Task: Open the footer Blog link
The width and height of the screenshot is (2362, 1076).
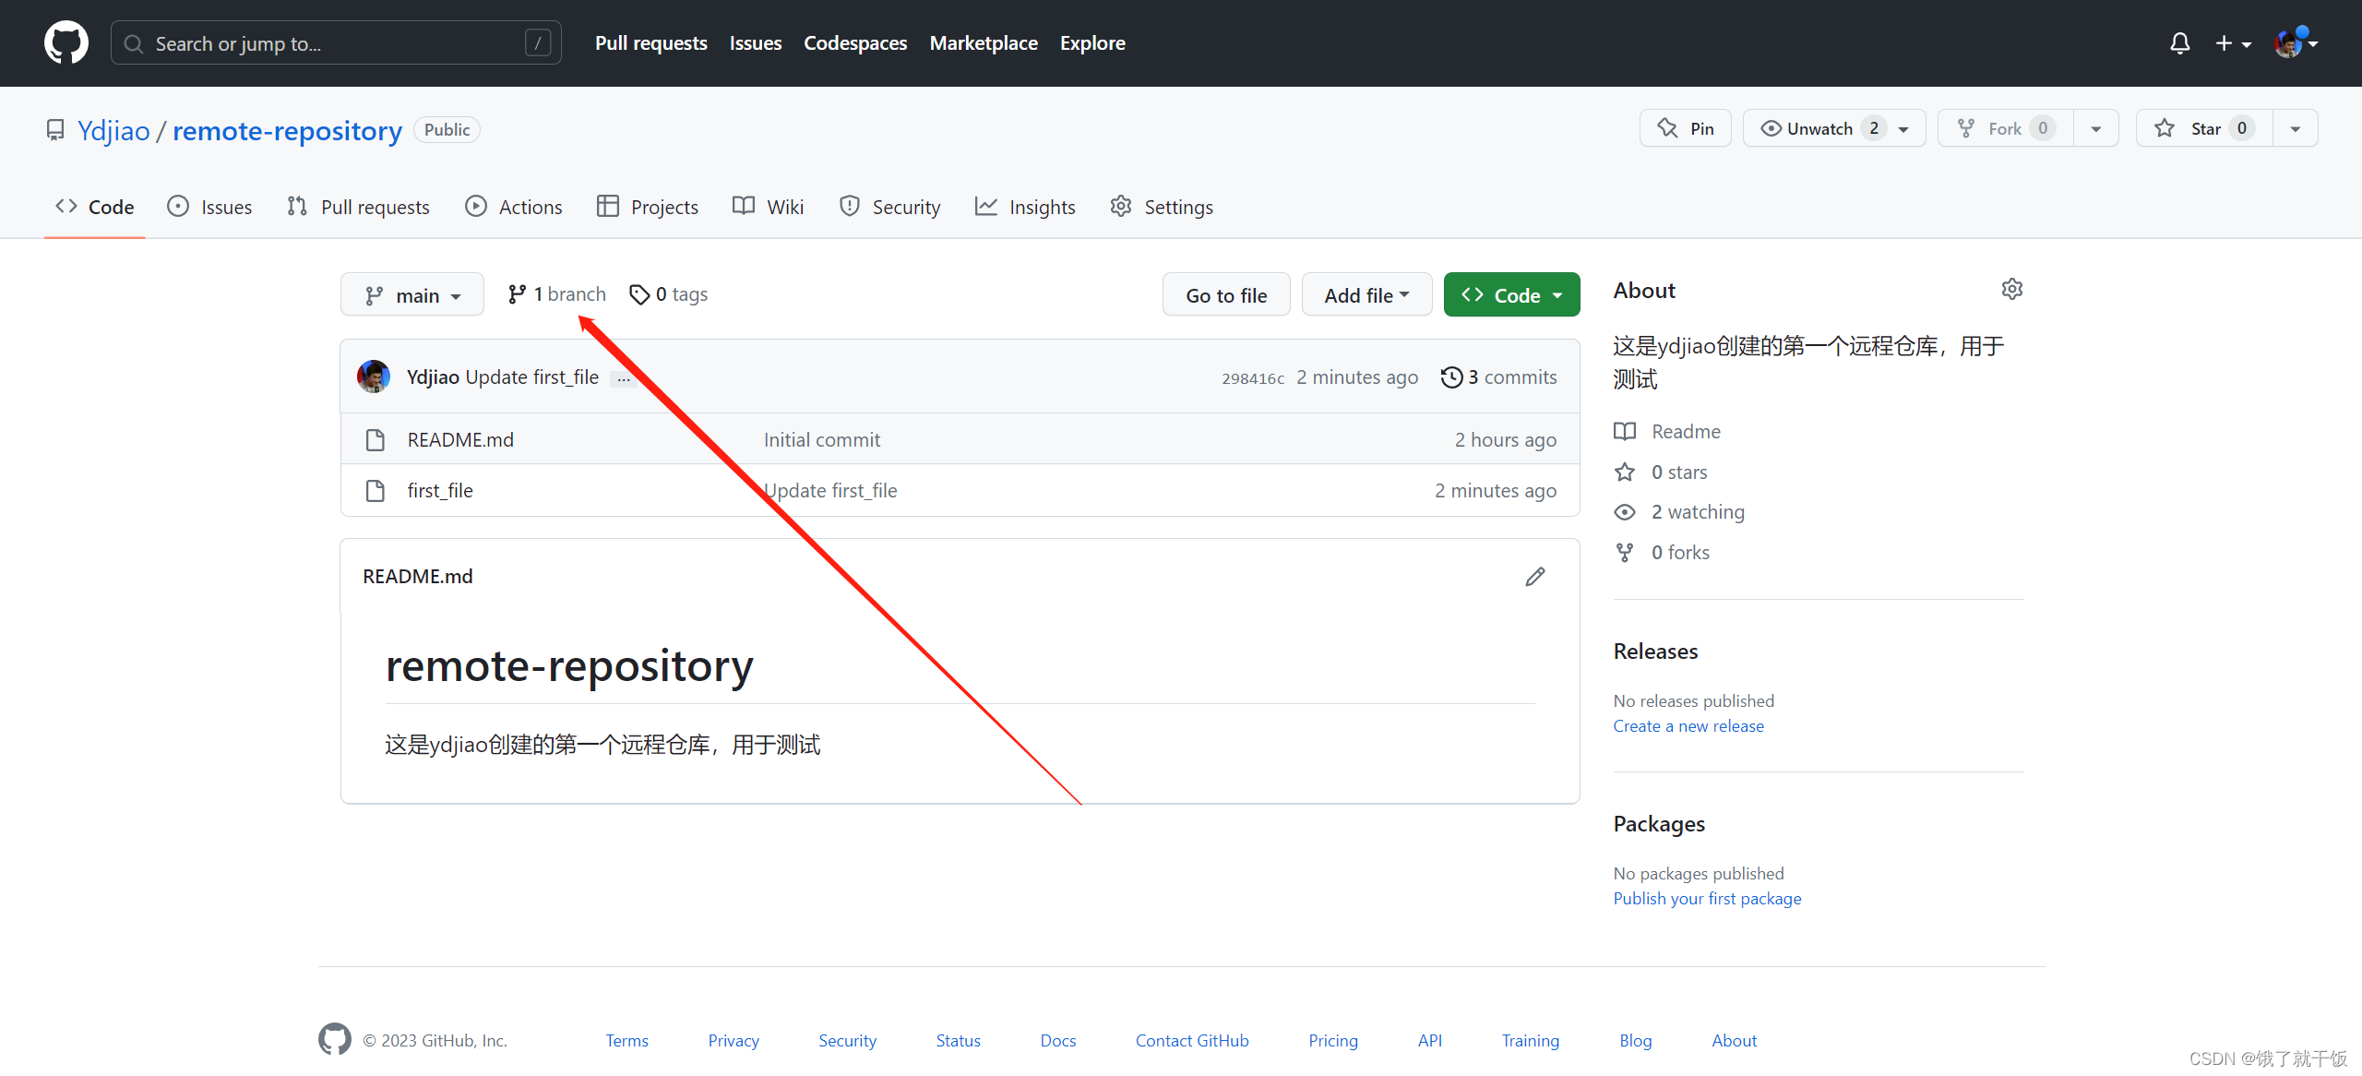Action: pyautogui.click(x=1635, y=1041)
